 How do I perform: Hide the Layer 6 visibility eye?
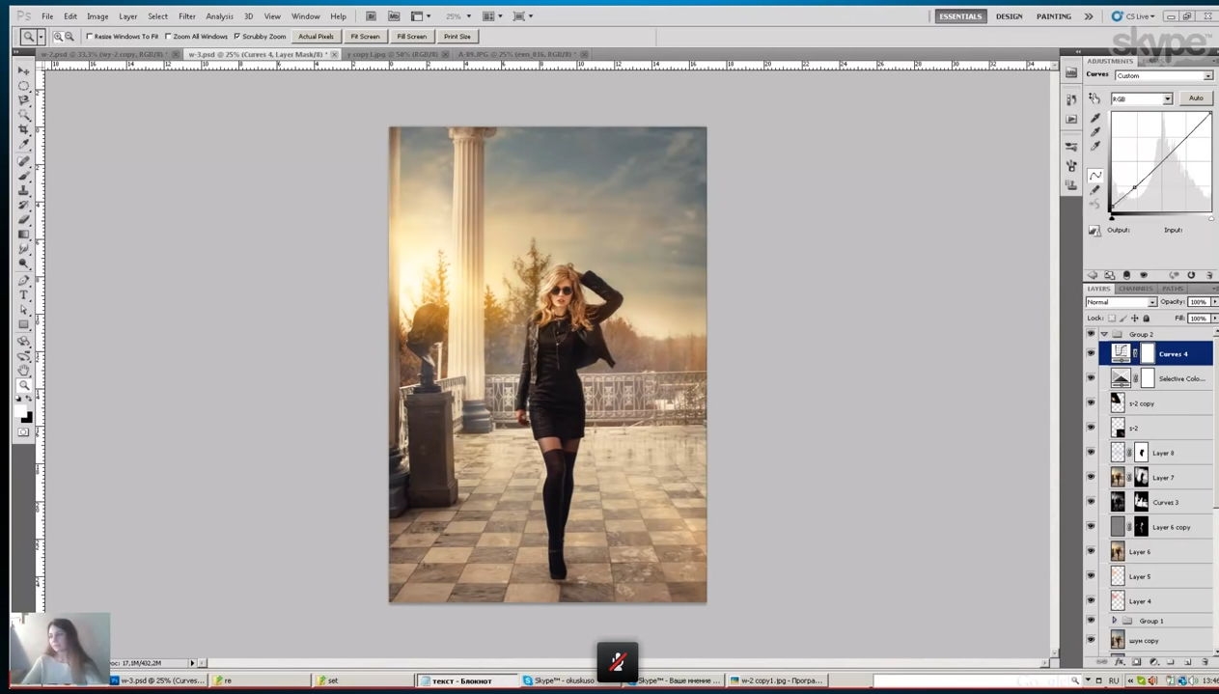1091,552
